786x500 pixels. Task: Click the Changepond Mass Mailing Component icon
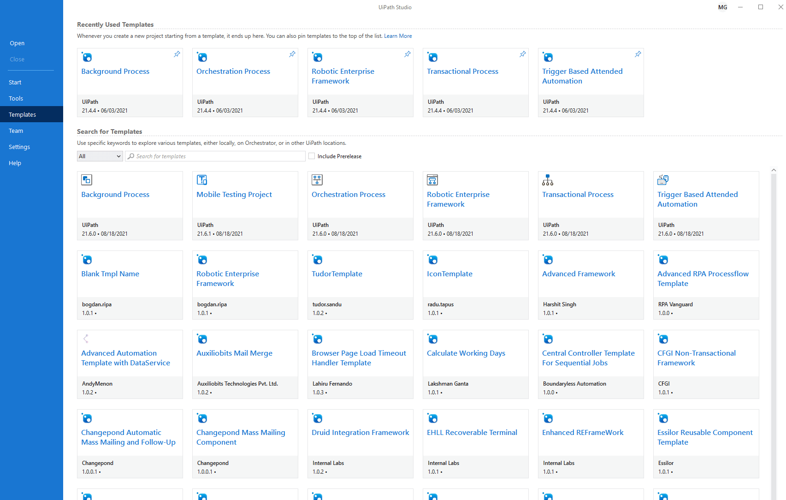coord(202,418)
